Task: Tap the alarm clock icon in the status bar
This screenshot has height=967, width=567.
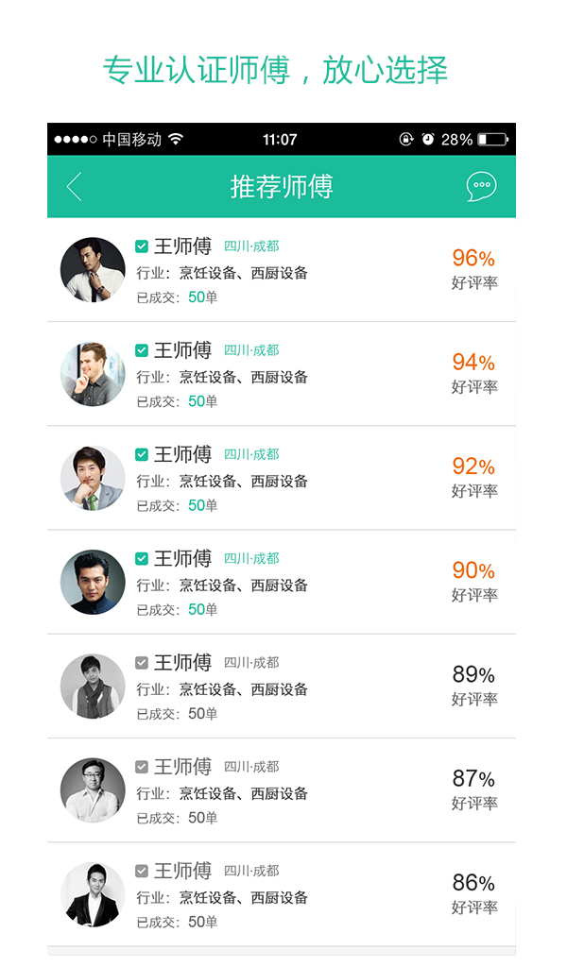Action: [427, 139]
